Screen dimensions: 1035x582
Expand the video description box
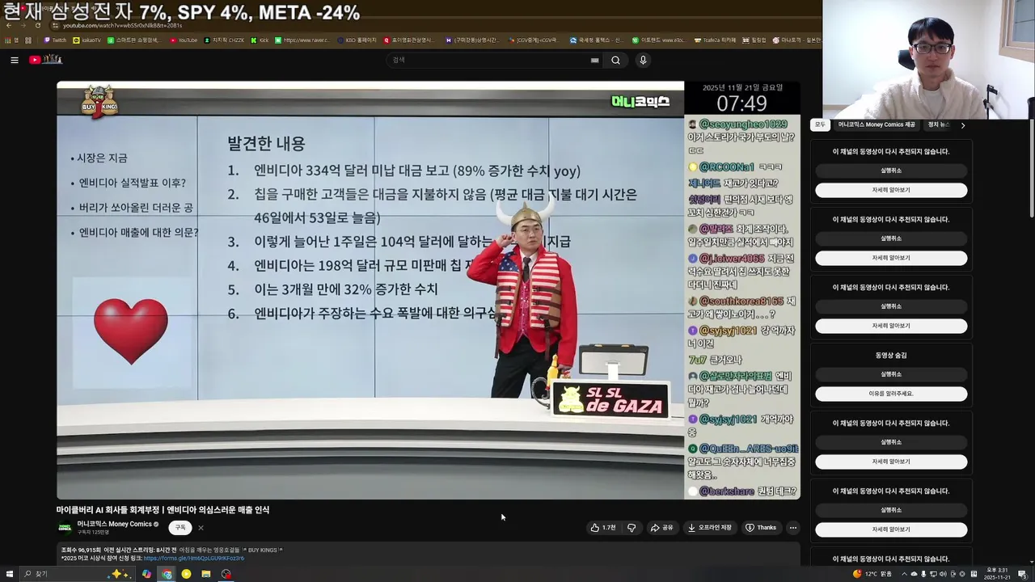(x=429, y=554)
